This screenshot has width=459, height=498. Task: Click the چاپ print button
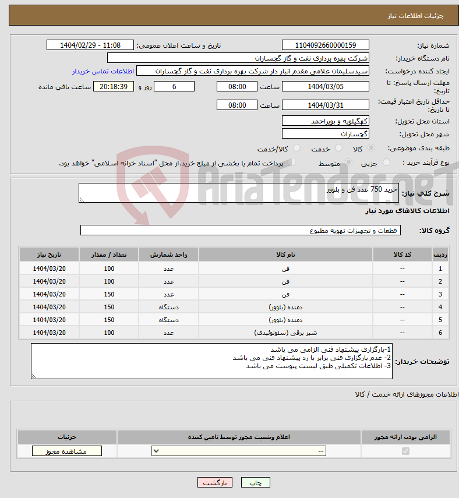(x=255, y=482)
